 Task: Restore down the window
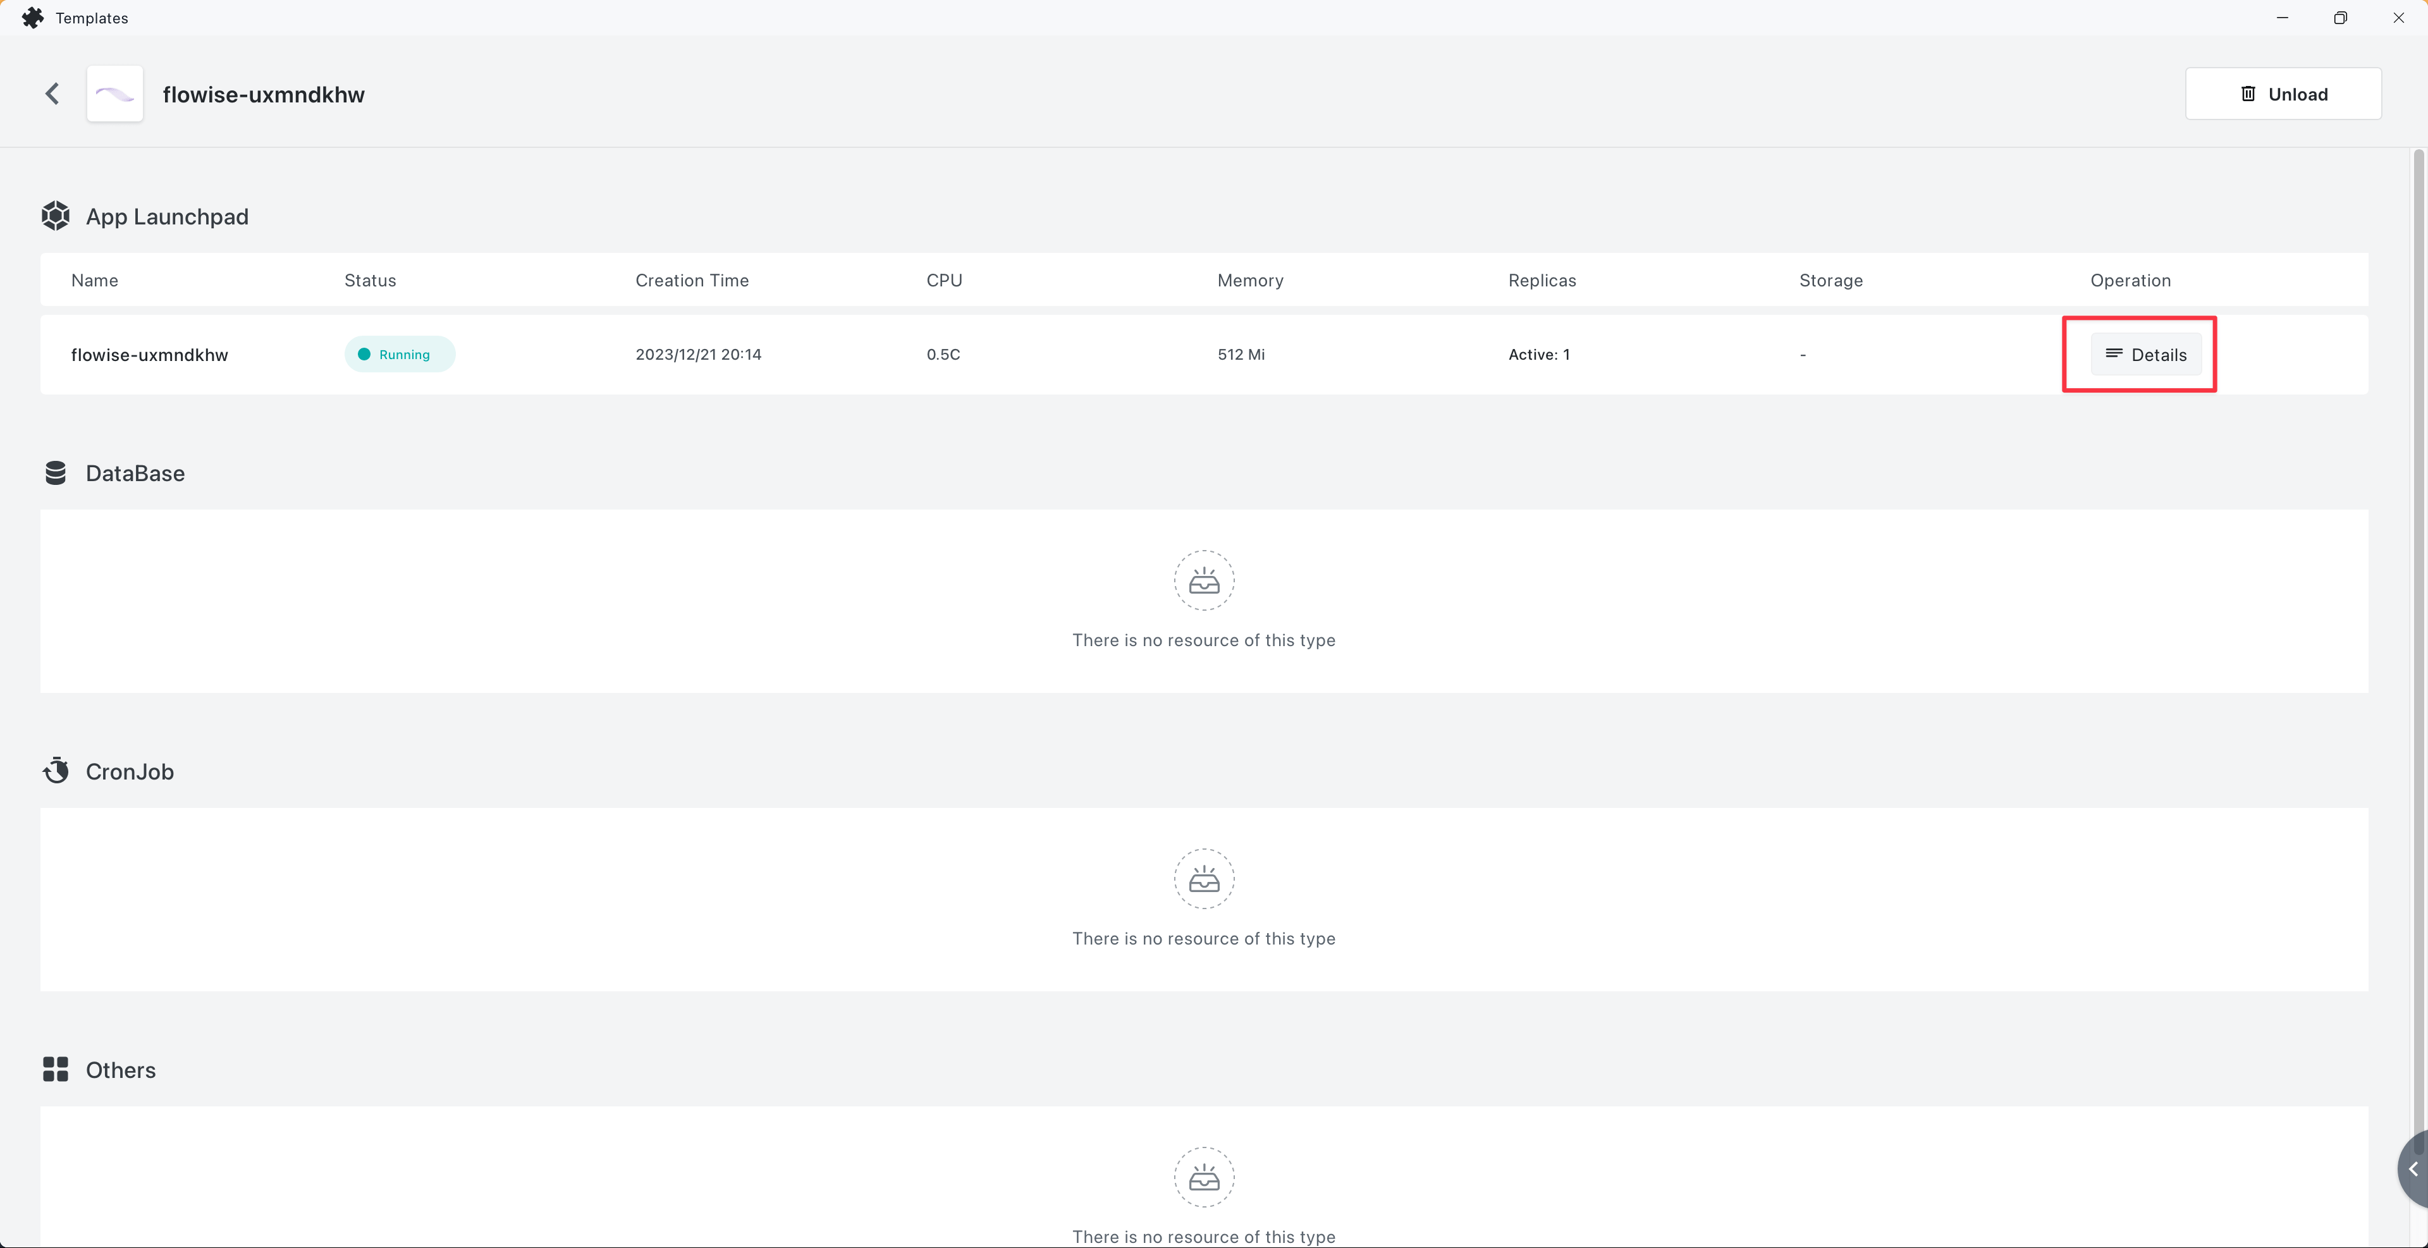(2339, 18)
